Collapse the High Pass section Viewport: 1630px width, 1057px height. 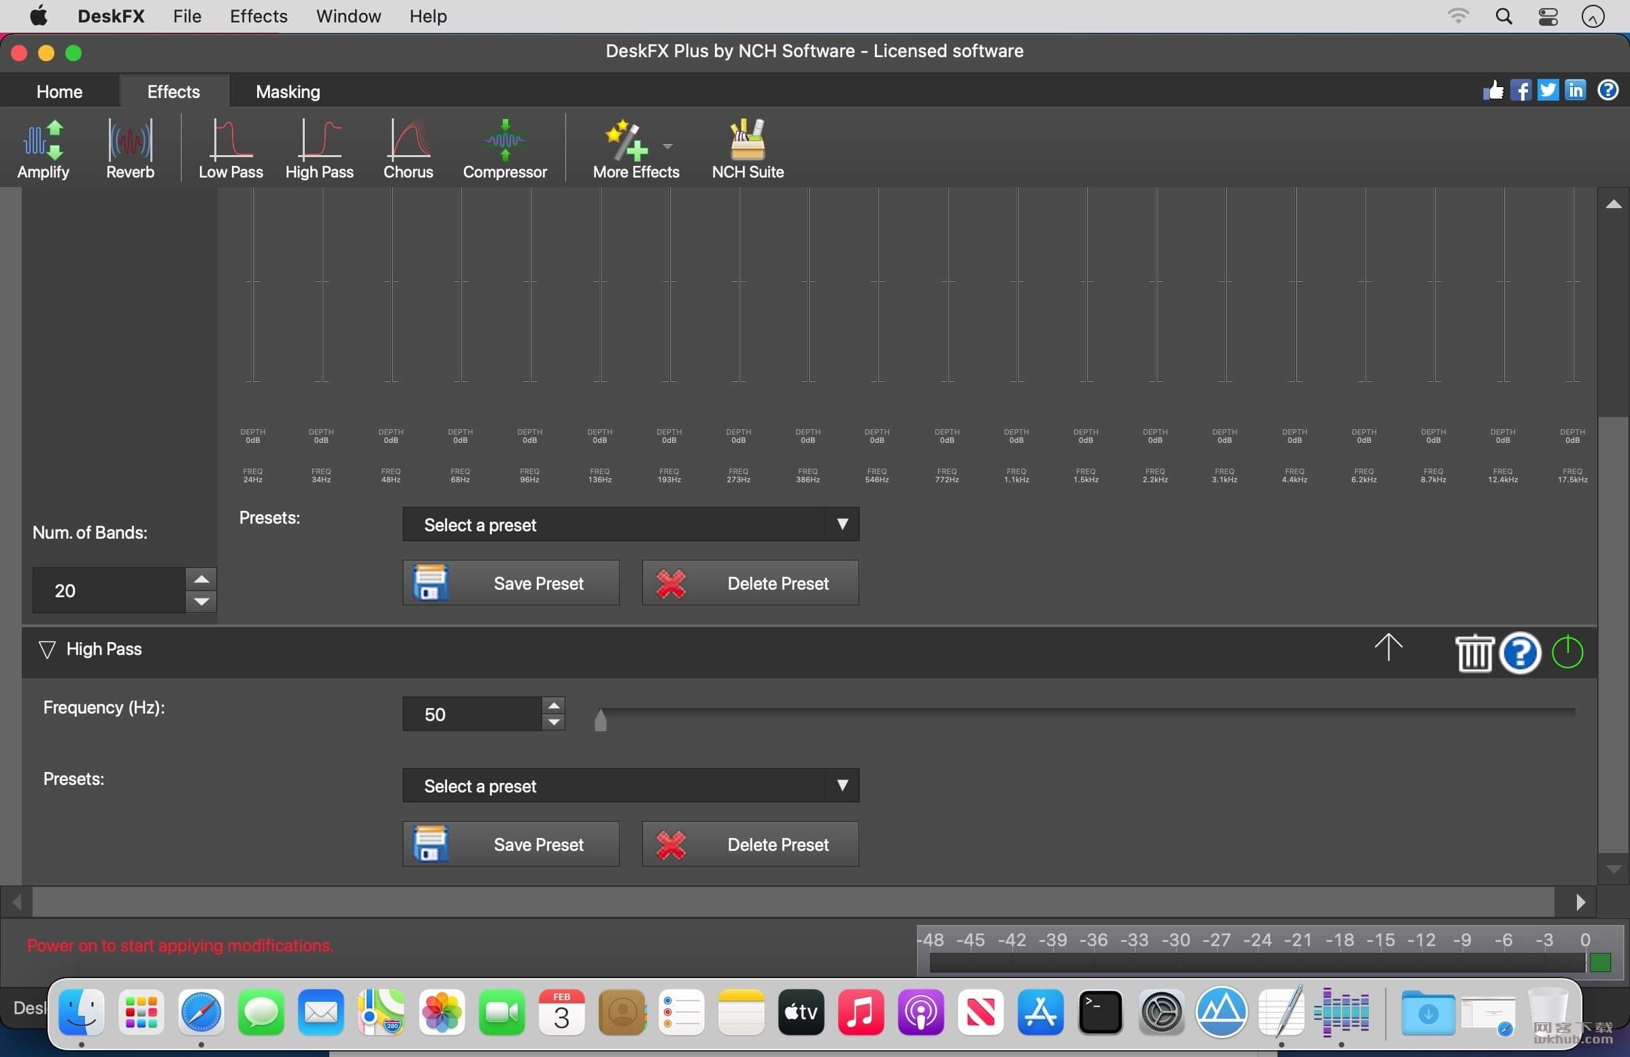click(x=46, y=649)
